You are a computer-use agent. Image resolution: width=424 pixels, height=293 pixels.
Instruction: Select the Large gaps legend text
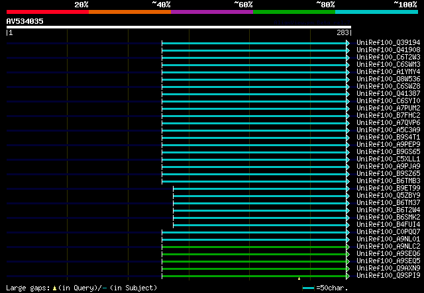click(28, 288)
